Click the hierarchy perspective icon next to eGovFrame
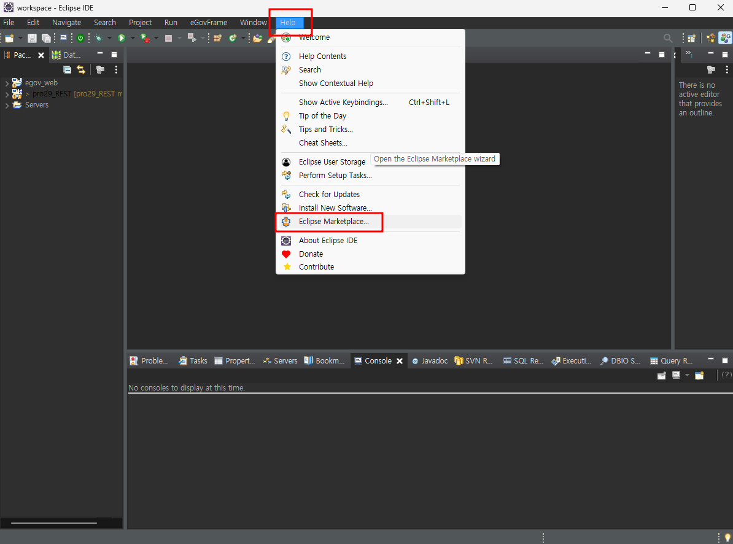This screenshot has height=544, width=733. pyautogui.click(x=711, y=38)
